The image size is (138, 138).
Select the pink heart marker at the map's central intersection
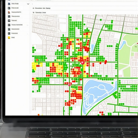(82, 63)
